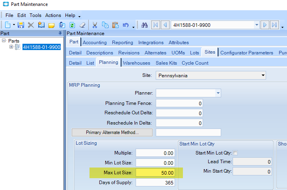The image size is (287, 190).
Task: Open the open-book lookup icon
Action: (41, 25)
